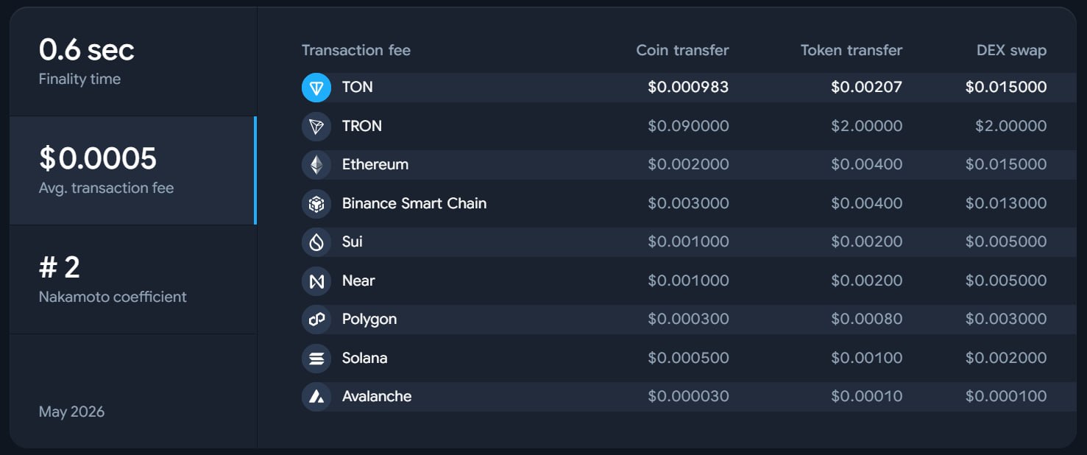Click TON's $0.015000 DEX swap value

[x=1006, y=87]
